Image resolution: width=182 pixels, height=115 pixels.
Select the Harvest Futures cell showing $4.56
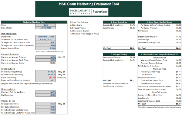45,57
